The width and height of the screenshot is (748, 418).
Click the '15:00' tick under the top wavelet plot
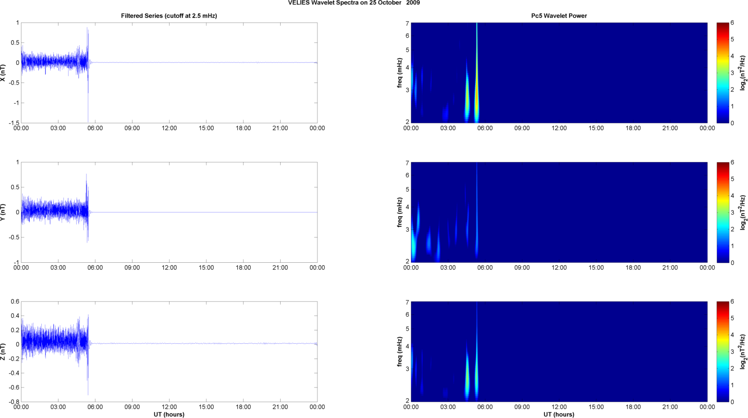point(596,128)
